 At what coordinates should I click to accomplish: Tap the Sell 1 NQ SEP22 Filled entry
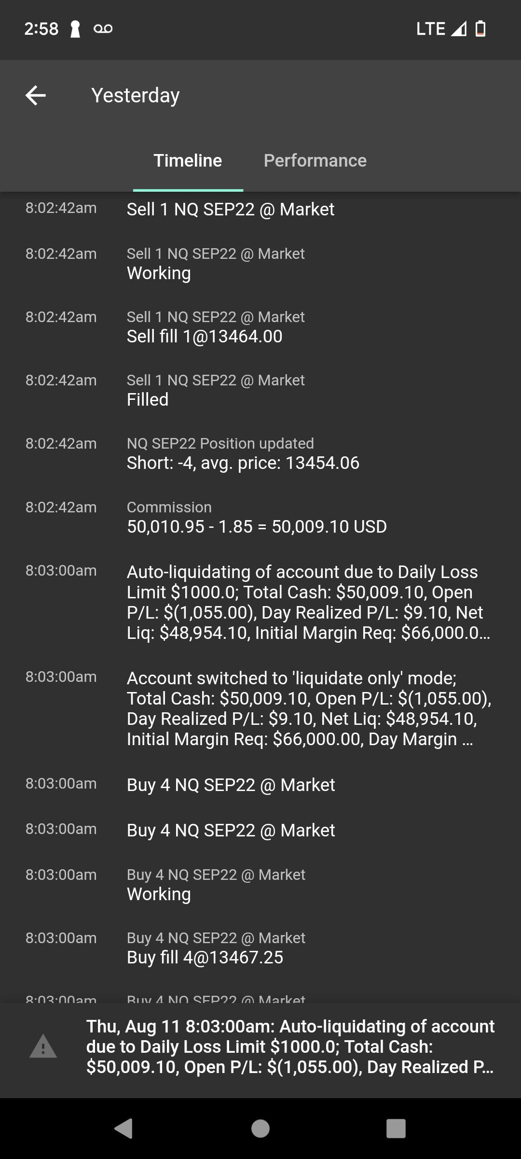tap(260, 390)
